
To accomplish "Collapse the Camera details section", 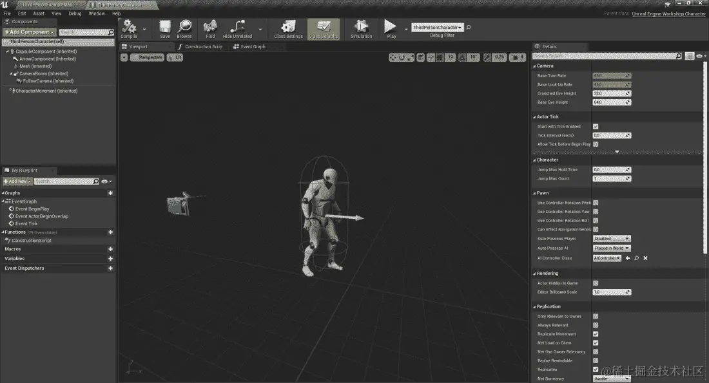I will tap(534, 66).
